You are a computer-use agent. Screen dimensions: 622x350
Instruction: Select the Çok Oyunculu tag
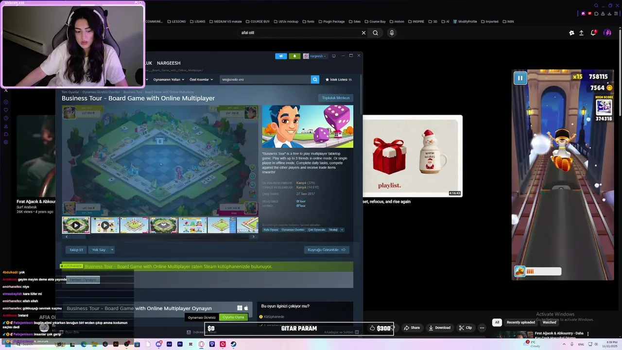(x=316, y=229)
